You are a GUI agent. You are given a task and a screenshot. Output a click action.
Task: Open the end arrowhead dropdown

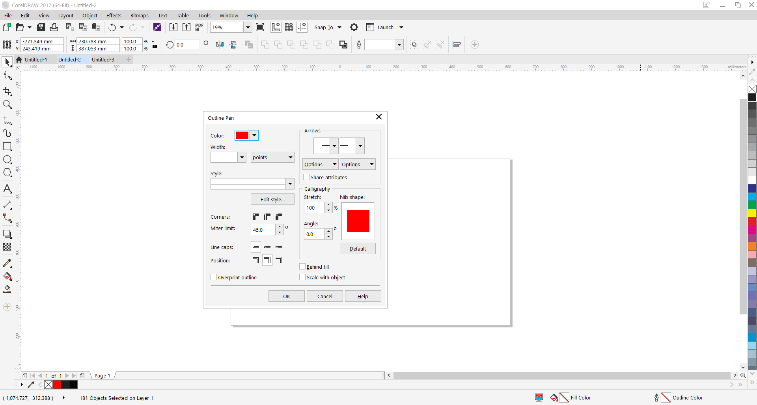[x=360, y=146]
